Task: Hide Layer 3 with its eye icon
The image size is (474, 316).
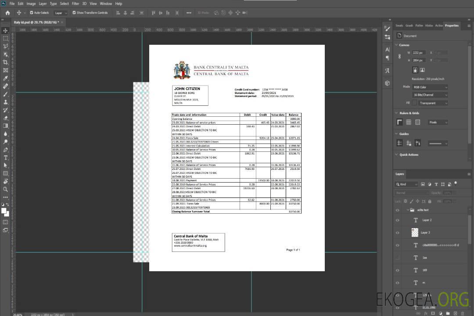Action: pyautogui.click(x=398, y=233)
